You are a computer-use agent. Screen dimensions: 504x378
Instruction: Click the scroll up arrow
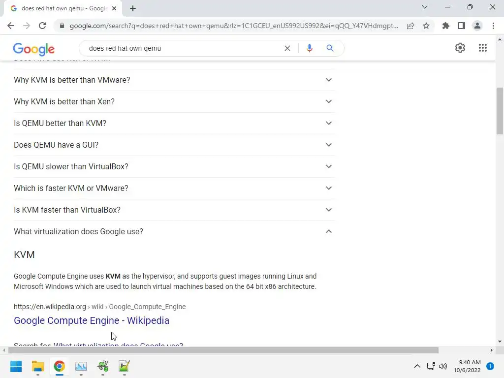(x=500, y=39)
